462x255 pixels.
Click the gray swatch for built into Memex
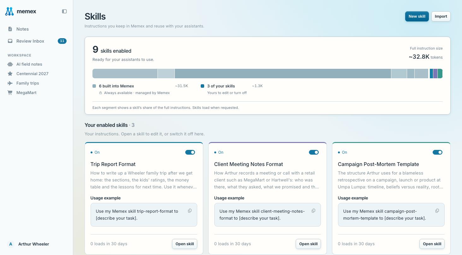pyautogui.click(x=94, y=86)
